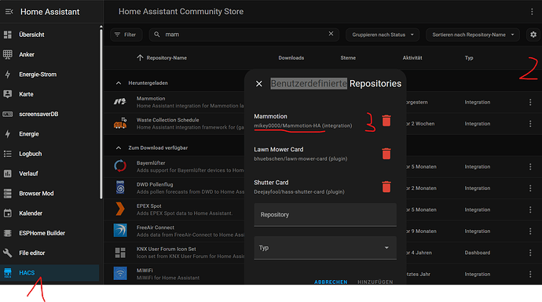Viewport: 542px width, 302px height.
Task: Open EPEX Spot row three-dot menu
Action: click(x=530, y=209)
